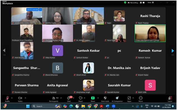Open the Chat panel
Screen dimensions: 177x110
[69, 99]
